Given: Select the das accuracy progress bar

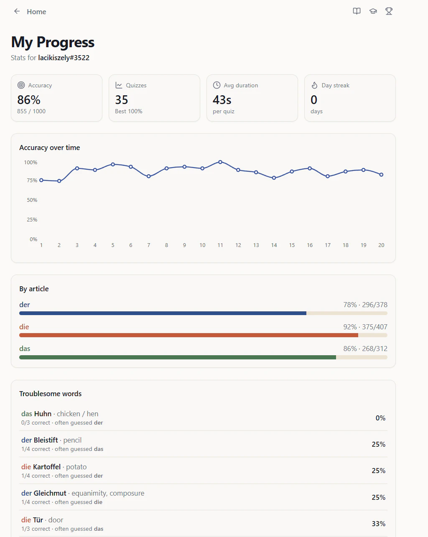Looking at the screenshot, I should tap(203, 357).
